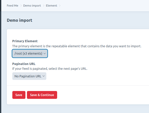Open the Feed Me breadcrumb link
Image resolution: width=149 pixels, height=113 pixels.
[12, 6]
